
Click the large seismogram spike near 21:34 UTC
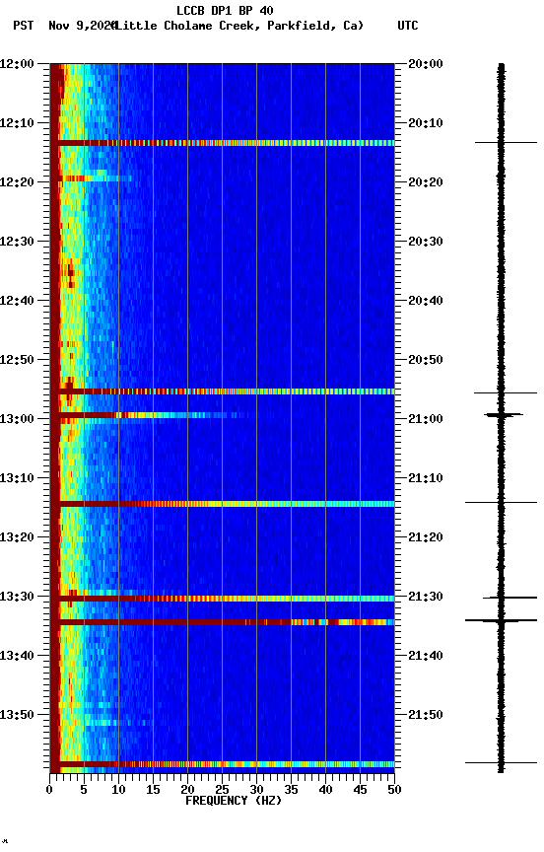tap(501, 620)
